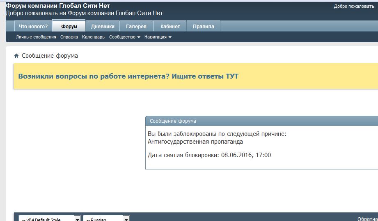The image size is (378, 221).
Task: Click the home icon in the breadcrumb
Action: pyautogui.click(x=16, y=56)
